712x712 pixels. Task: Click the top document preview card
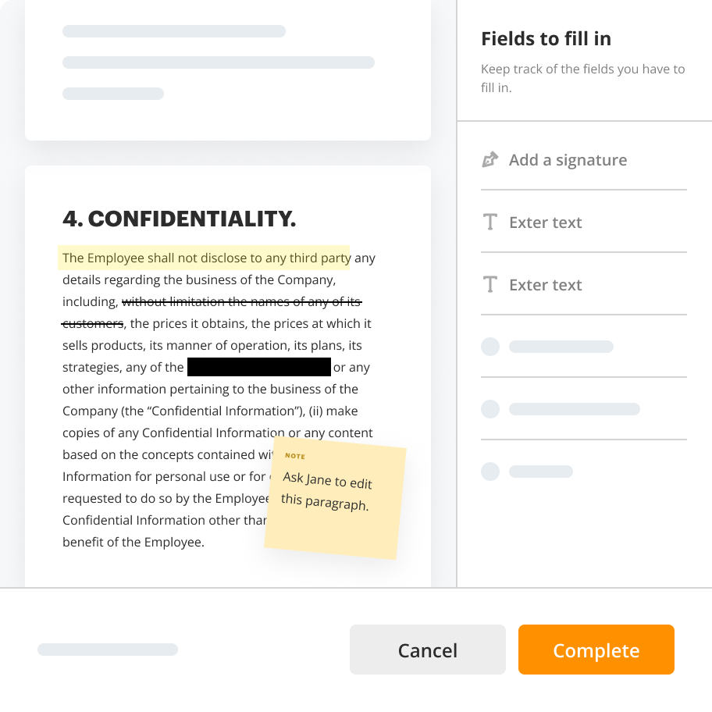[227, 66]
